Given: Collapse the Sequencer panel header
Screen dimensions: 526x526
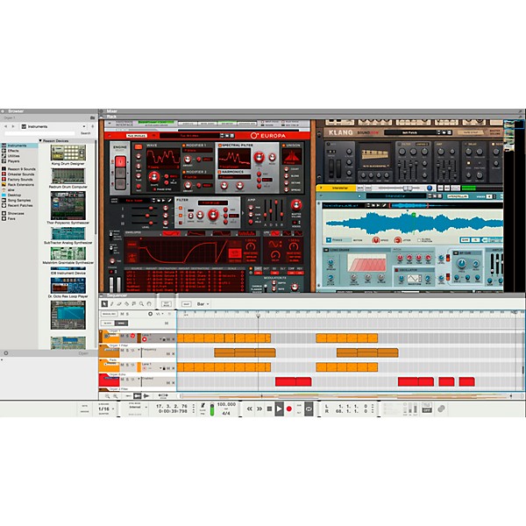Looking at the screenshot, I should 102,295.
